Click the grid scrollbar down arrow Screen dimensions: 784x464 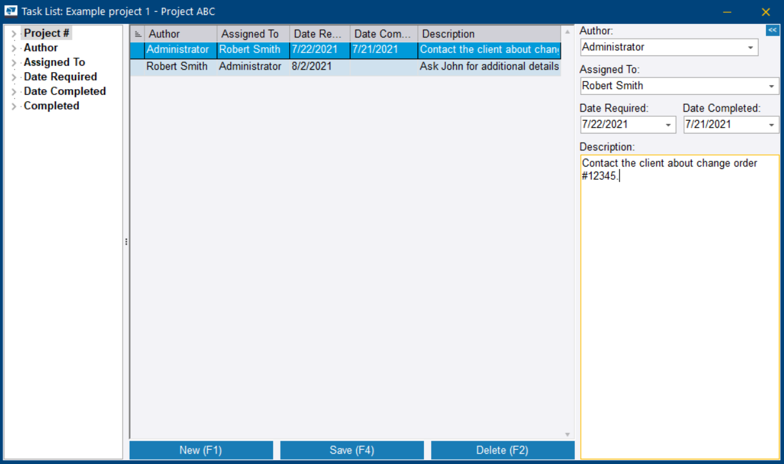click(x=567, y=434)
